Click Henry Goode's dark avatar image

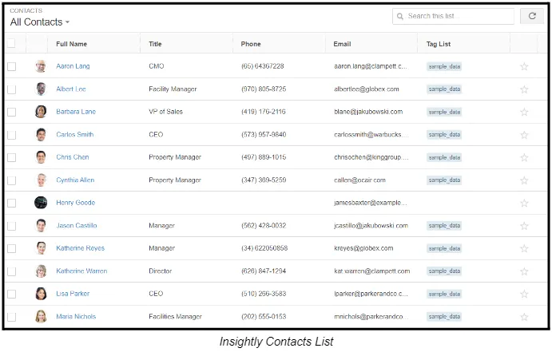pyautogui.click(x=41, y=203)
